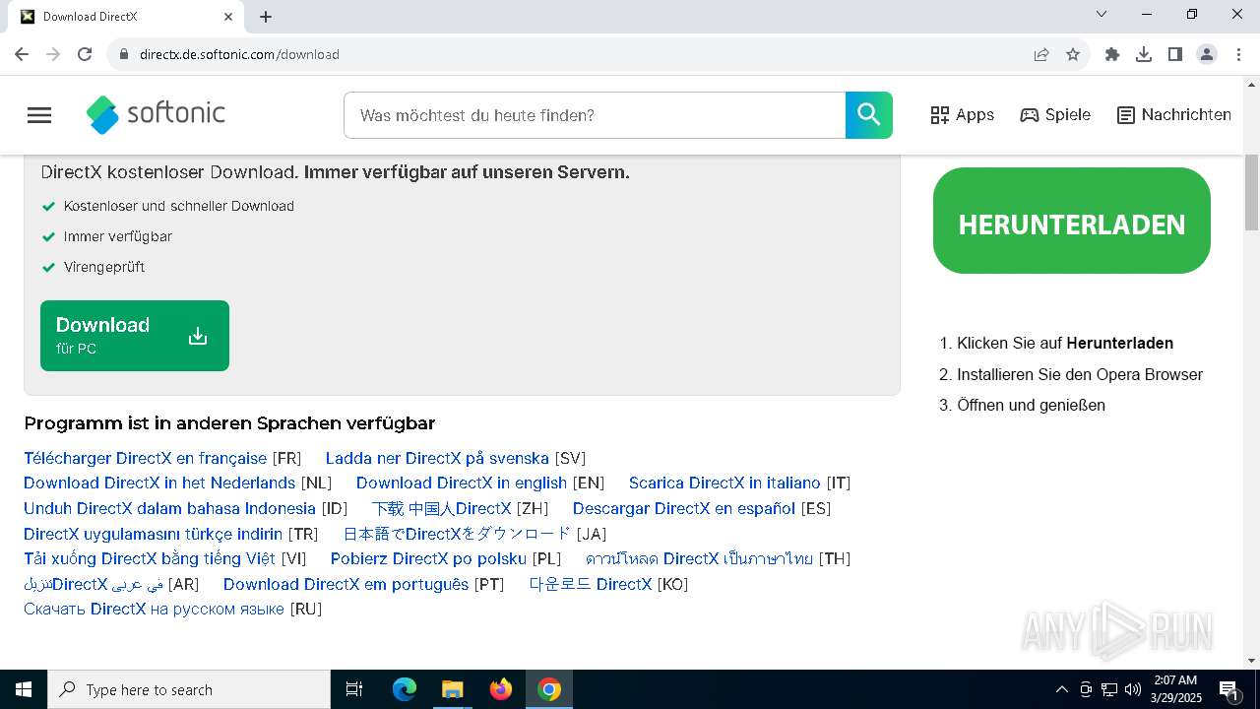Open the Nachrichten menu item
This screenshot has height=709, width=1260.
click(x=1174, y=115)
